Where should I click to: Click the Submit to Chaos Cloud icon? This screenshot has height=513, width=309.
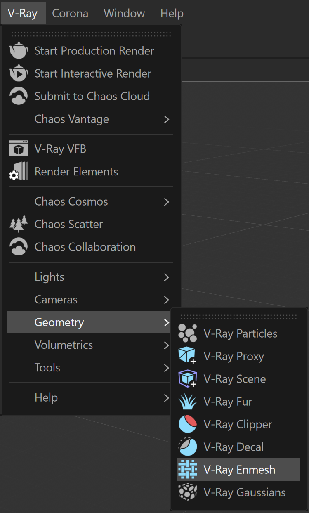[x=19, y=96]
